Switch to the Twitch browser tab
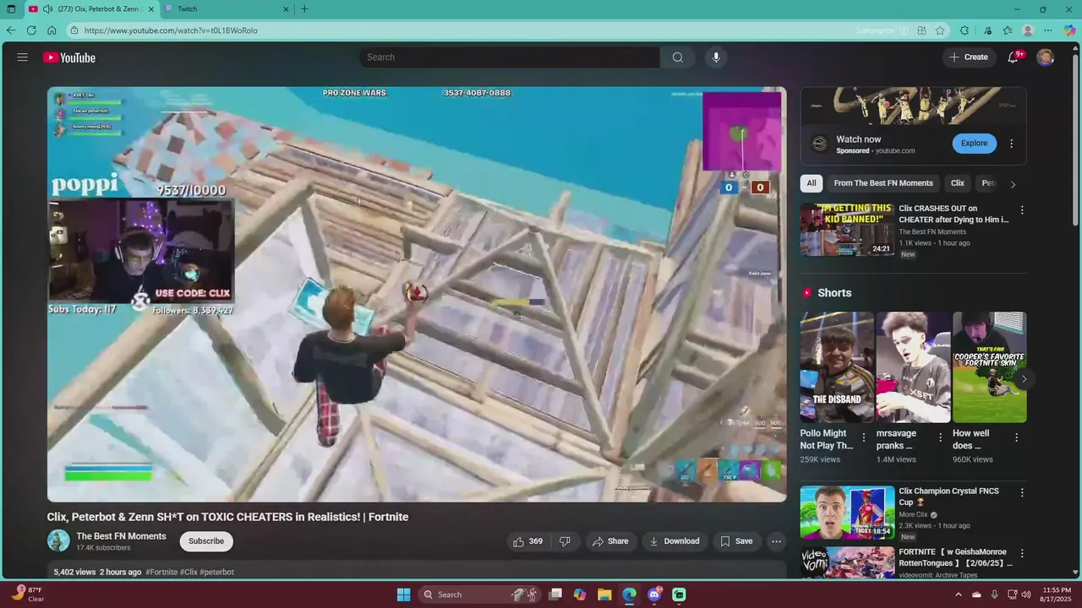The height and width of the screenshot is (608, 1082). click(227, 9)
